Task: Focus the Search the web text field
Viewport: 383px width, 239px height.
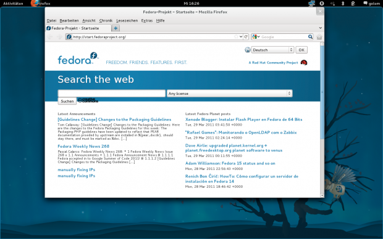Action: (x=112, y=93)
